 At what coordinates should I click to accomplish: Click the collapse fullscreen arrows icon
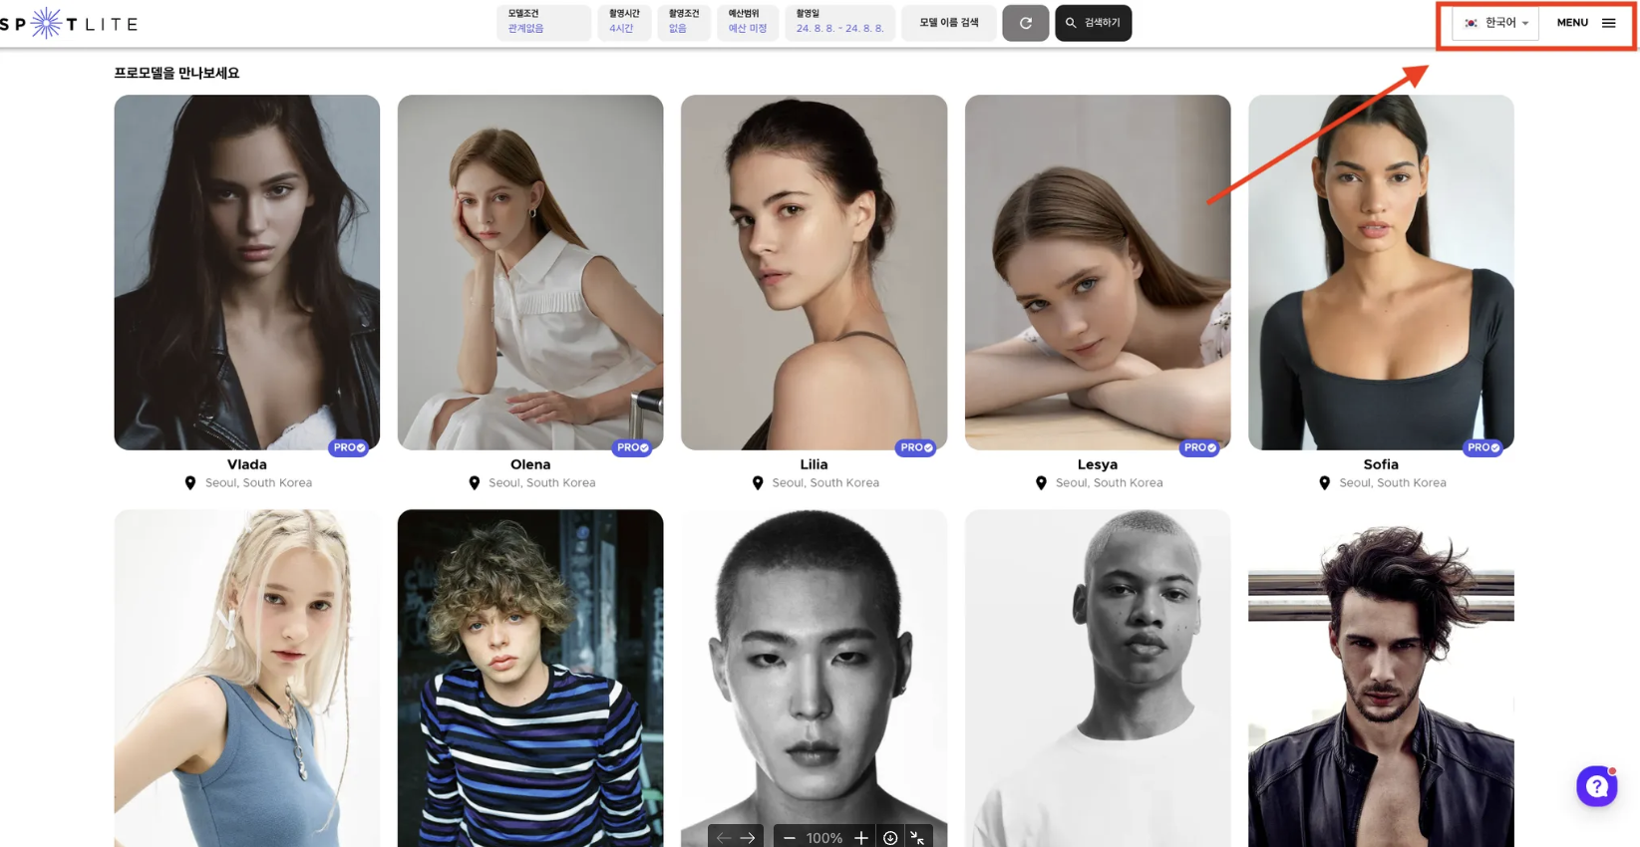pyautogui.click(x=917, y=838)
